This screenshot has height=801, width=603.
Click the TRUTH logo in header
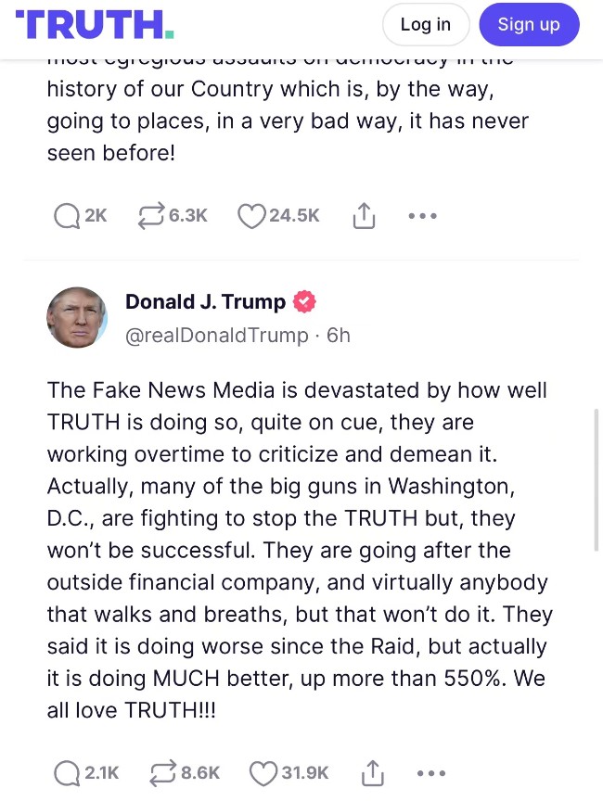pos(95,24)
